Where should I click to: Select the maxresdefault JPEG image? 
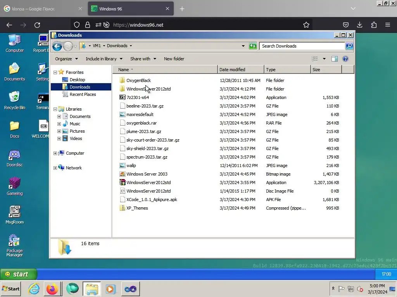(140, 114)
